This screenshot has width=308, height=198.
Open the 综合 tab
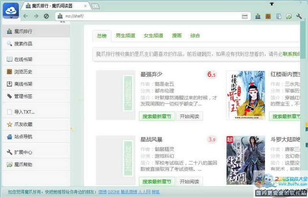(195, 35)
